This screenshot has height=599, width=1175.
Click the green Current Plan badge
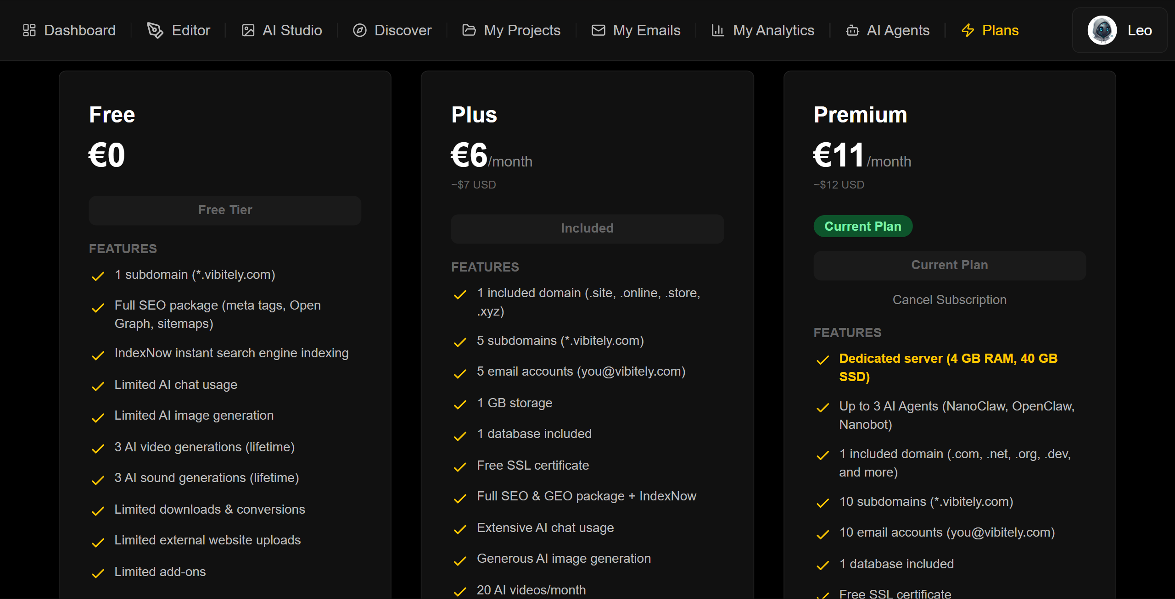coord(863,226)
